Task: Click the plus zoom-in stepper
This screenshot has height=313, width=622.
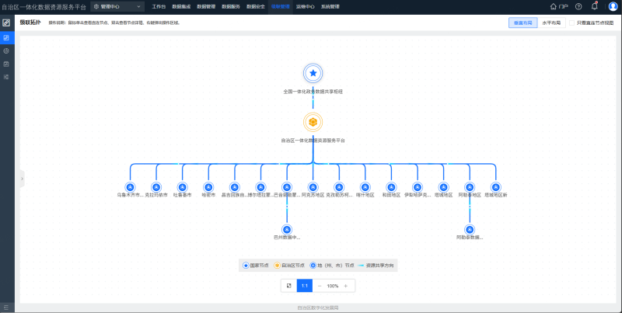Action: [x=345, y=286]
